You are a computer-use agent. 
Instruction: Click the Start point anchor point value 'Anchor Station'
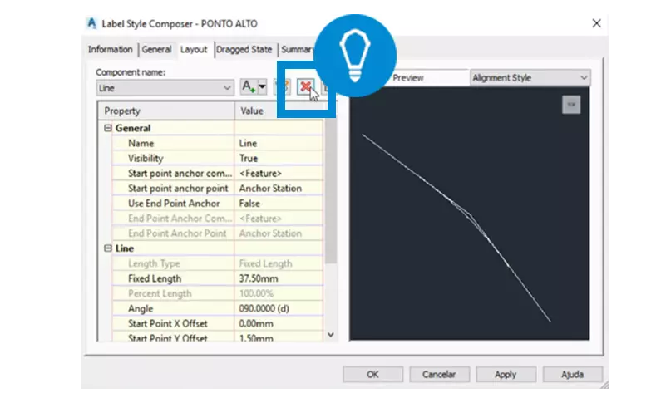coord(279,189)
